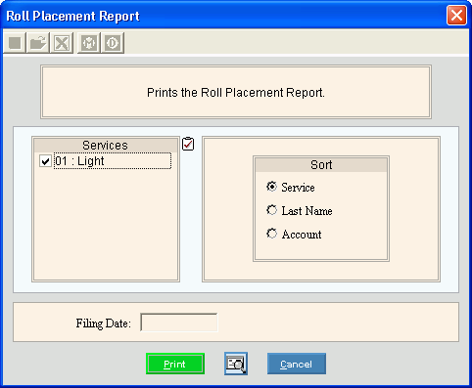
Task: Click 'Prints the Roll Placement Report.' text
Action: tap(236, 93)
